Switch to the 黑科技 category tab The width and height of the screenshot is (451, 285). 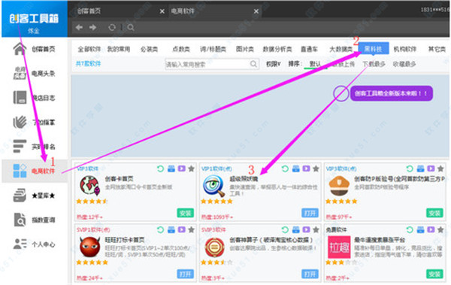pyautogui.click(x=374, y=49)
